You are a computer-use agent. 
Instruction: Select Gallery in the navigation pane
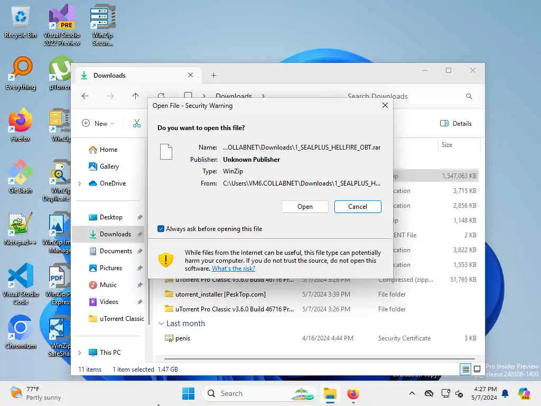pos(109,167)
